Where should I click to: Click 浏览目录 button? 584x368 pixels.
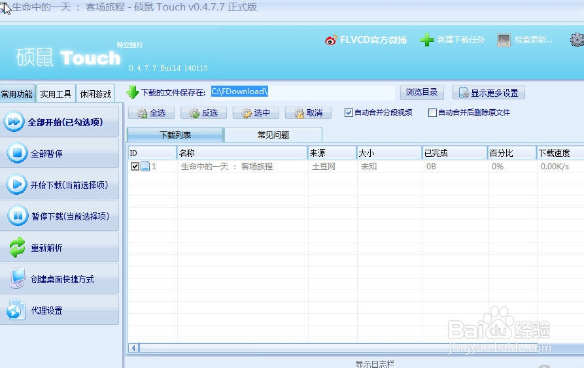tap(422, 92)
